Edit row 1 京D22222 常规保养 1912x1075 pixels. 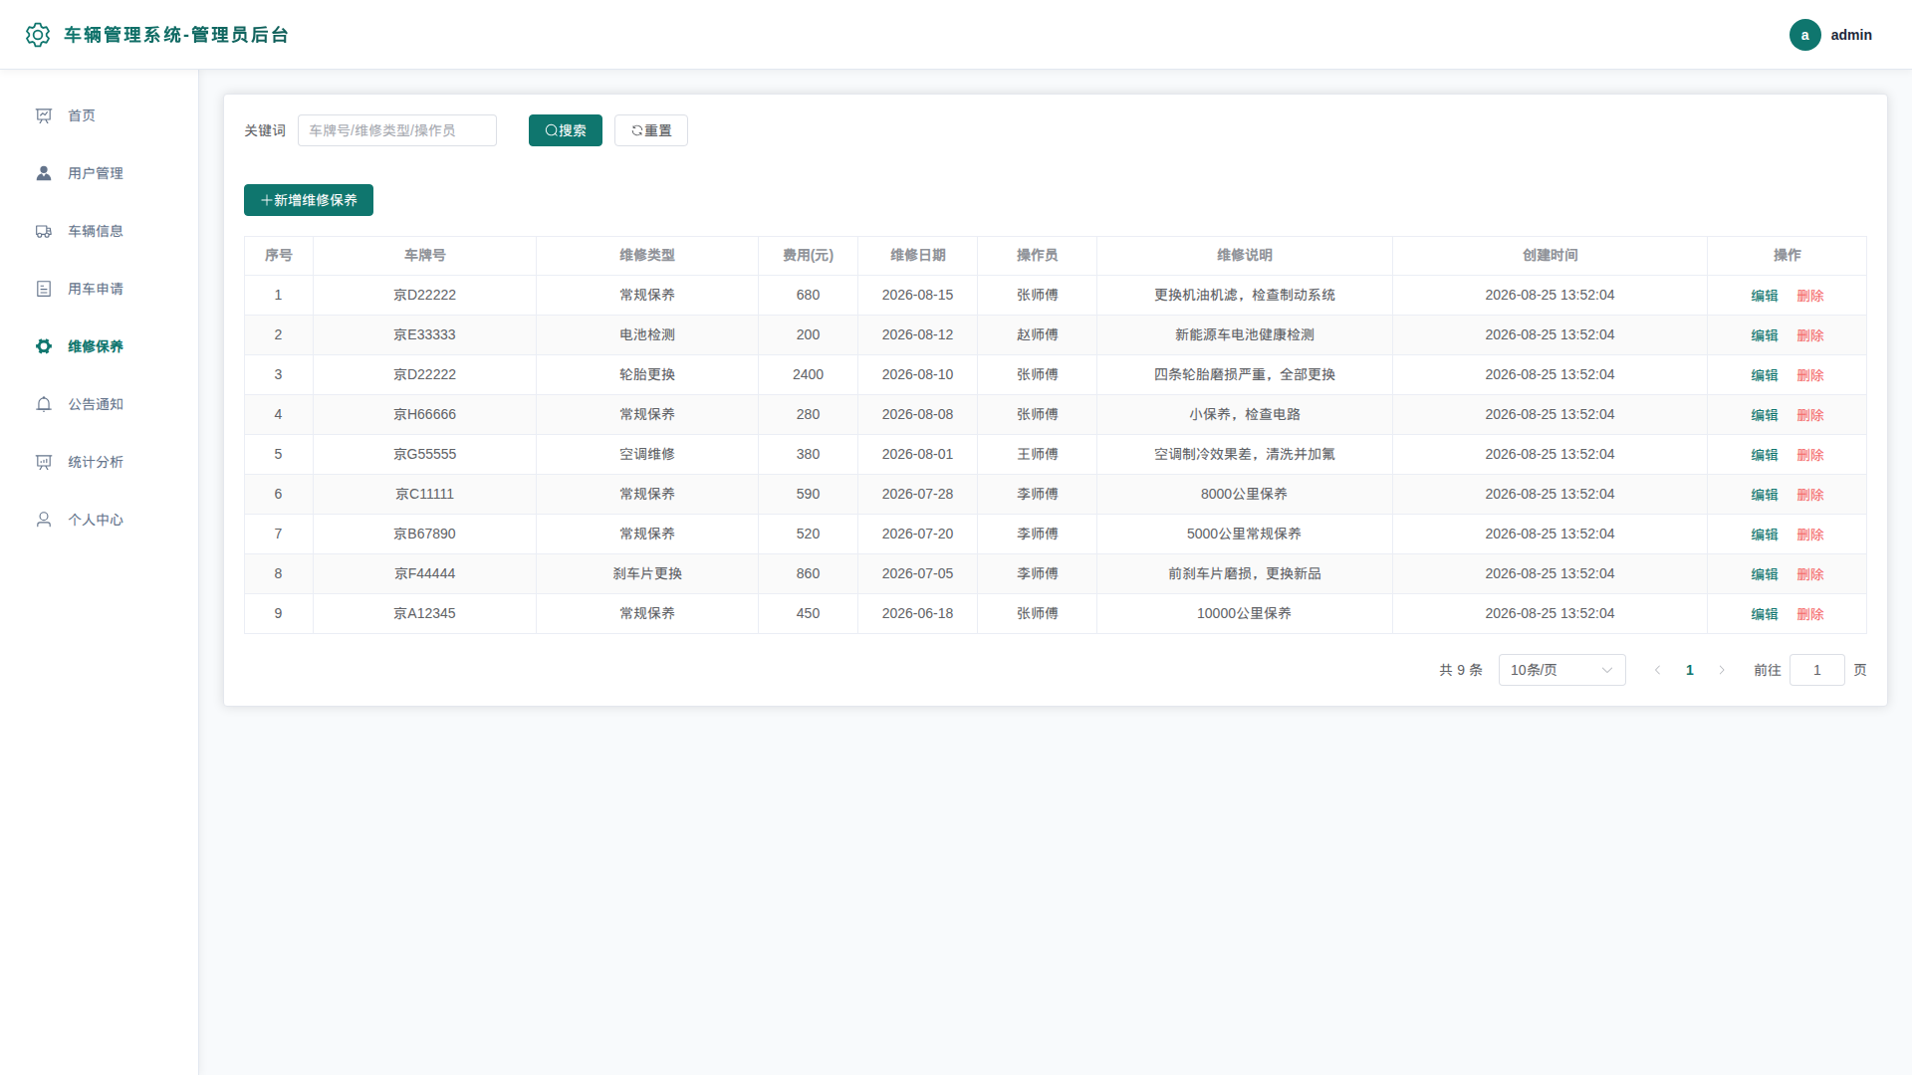coord(1765,296)
